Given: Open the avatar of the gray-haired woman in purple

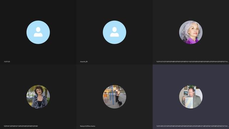Looking at the screenshot, I should pyautogui.click(x=191, y=32).
